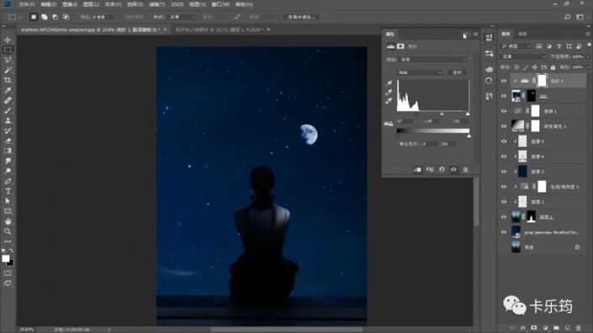Screen dimensions: 593x333
Task: Click the foreground color swatch
Action: 6,258
